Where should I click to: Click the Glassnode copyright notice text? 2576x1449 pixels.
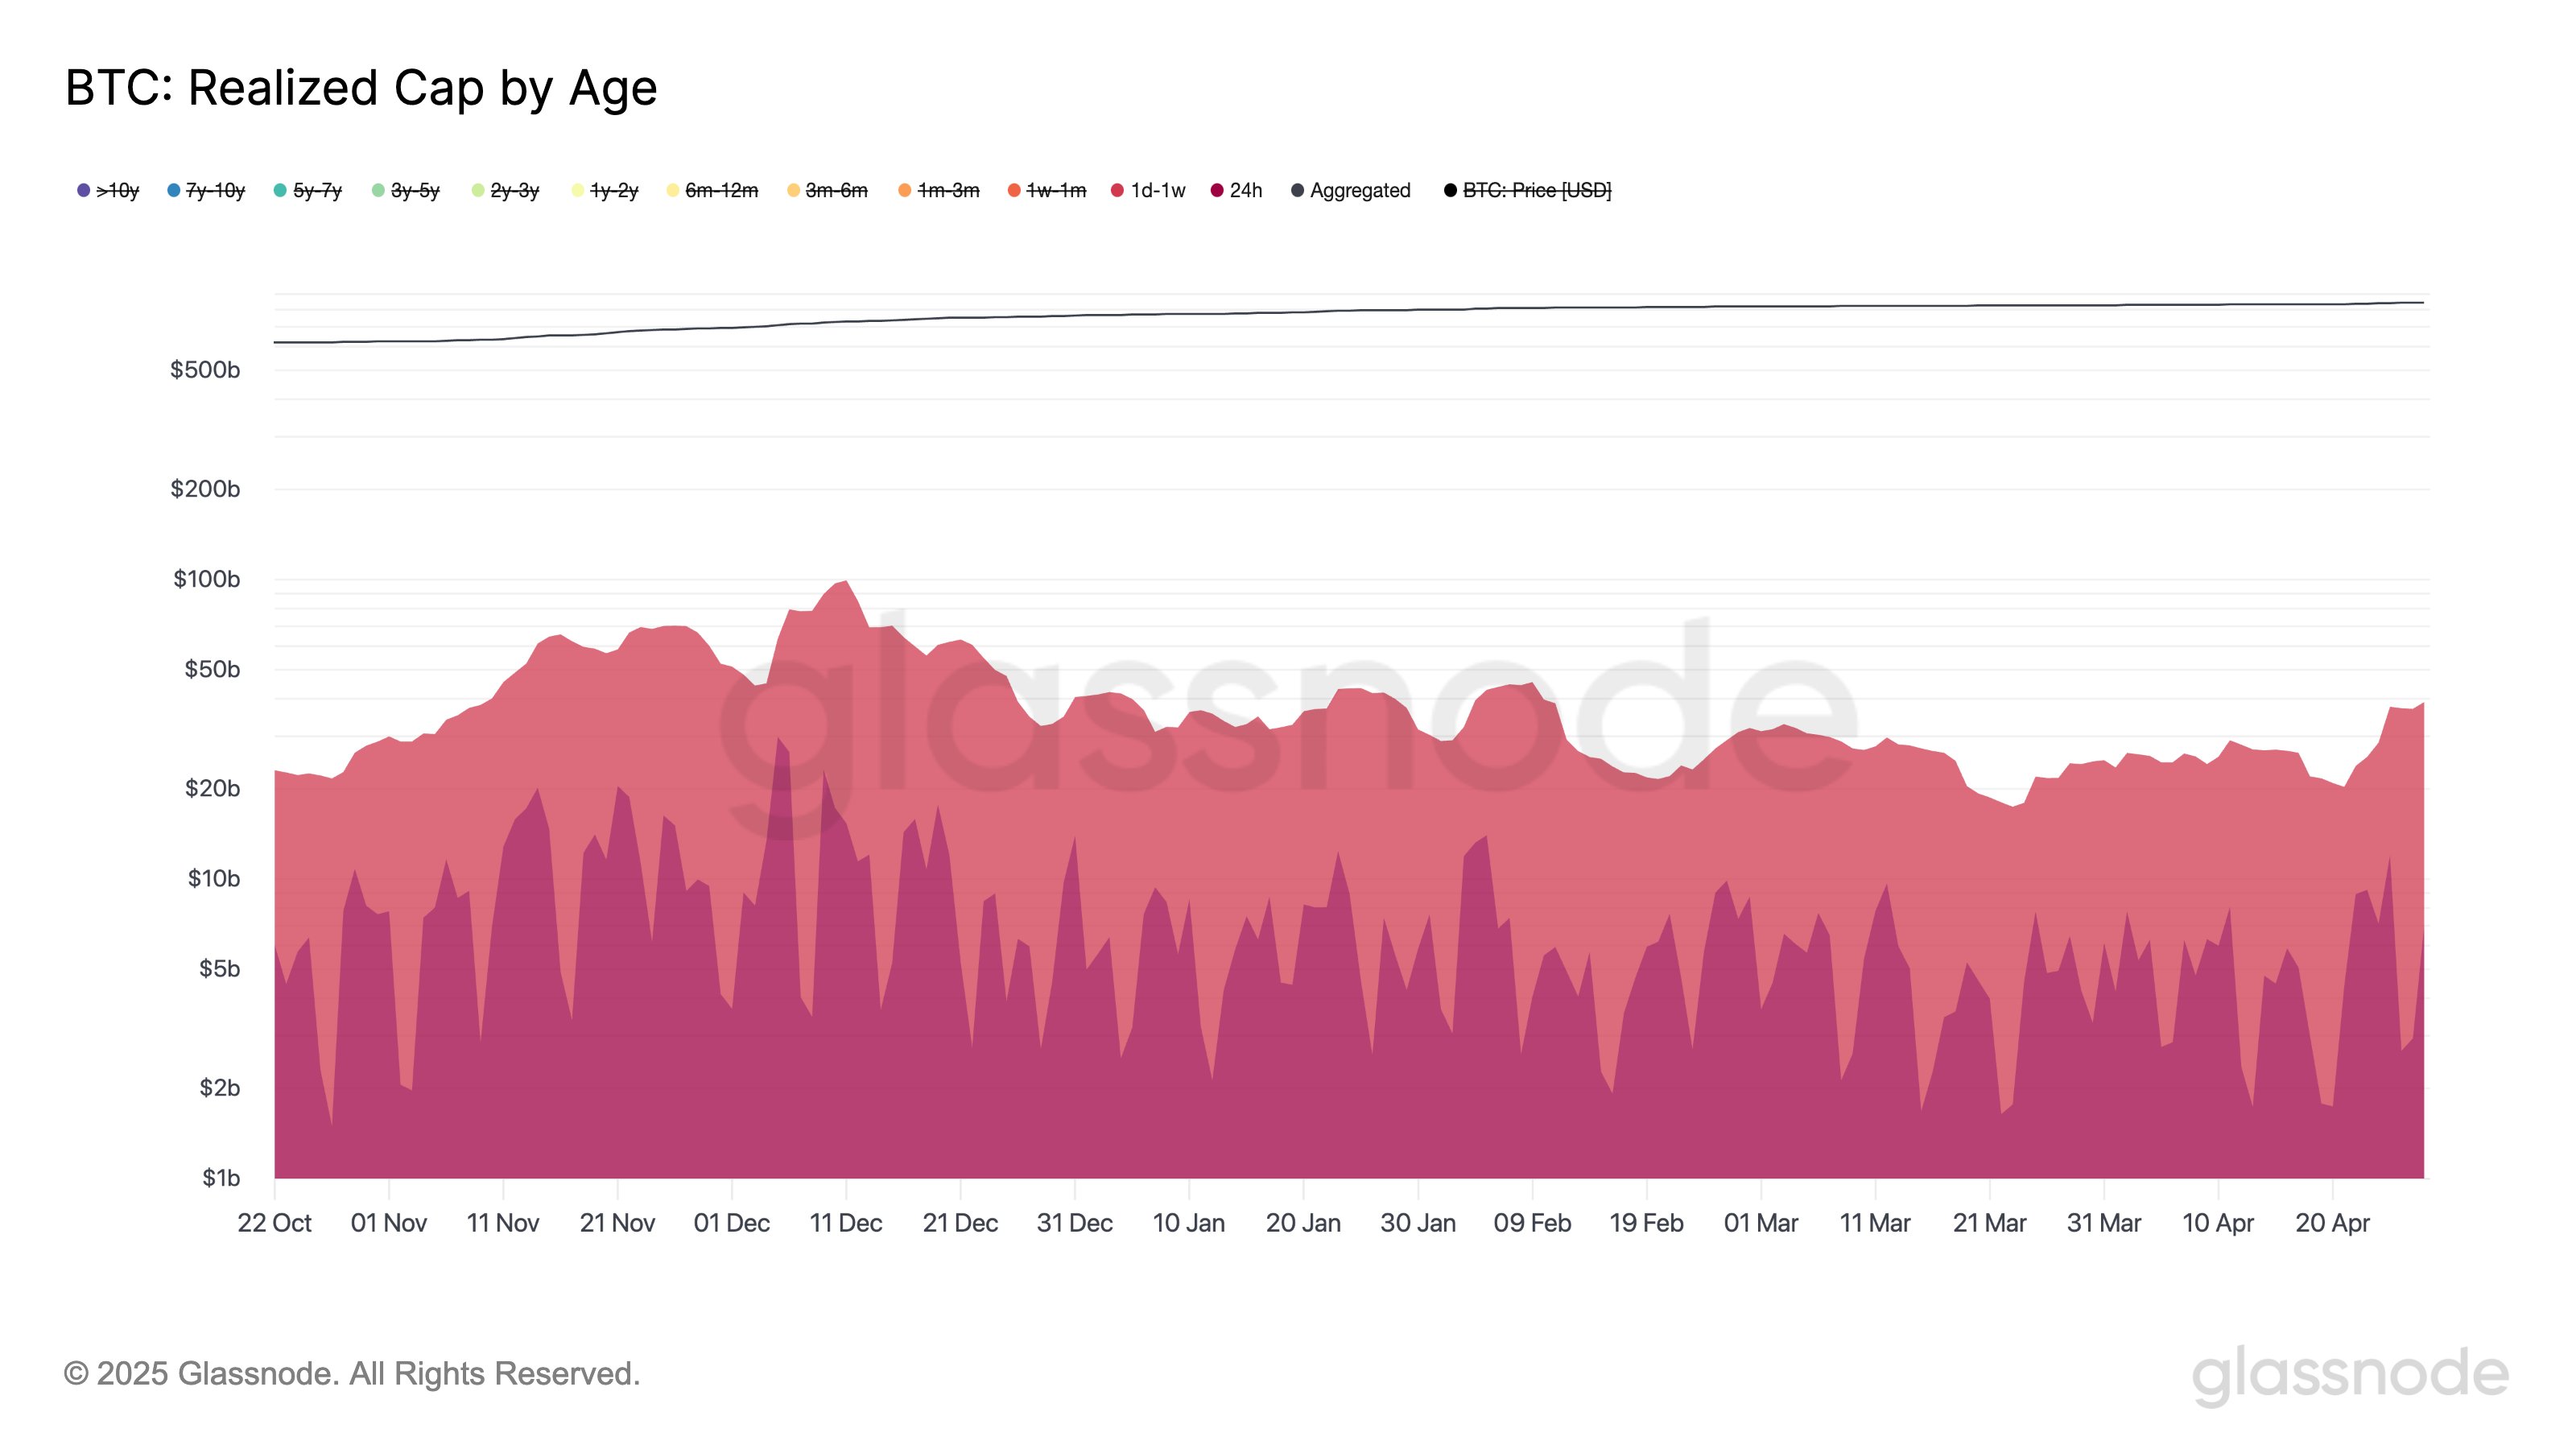coord(352,1374)
